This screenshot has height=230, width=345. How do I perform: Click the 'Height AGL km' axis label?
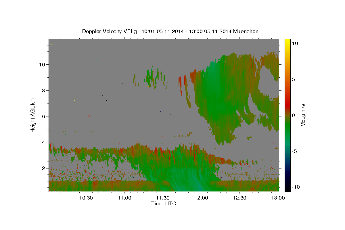tap(33, 115)
